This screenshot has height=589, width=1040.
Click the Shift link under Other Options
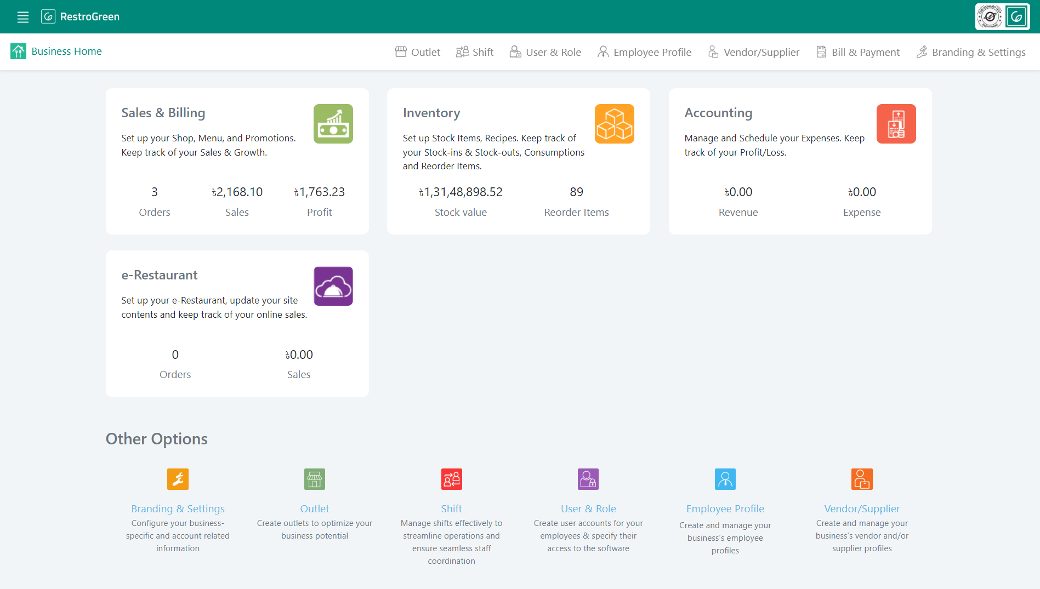click(x=451, y=508)
